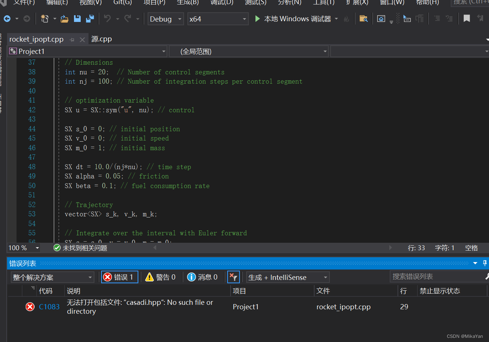This screenshot has height=342, width=489.
Task: Open the Debug configuration dropdown
Action: [165, 19]
